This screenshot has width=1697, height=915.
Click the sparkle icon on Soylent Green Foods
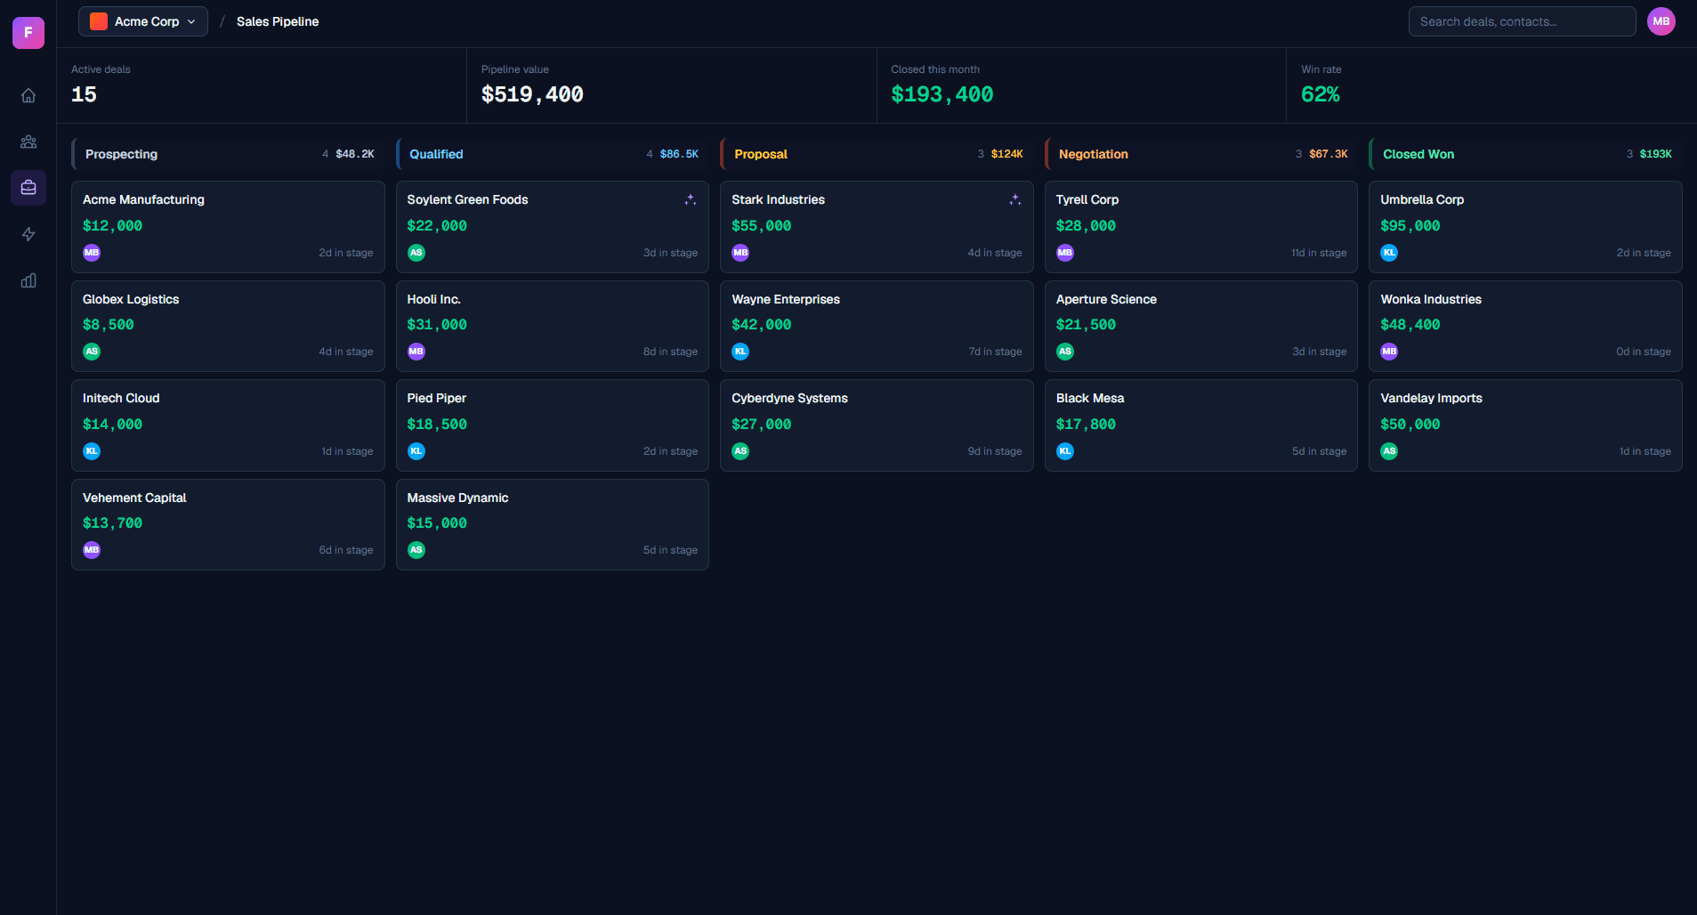click(691, 200)
